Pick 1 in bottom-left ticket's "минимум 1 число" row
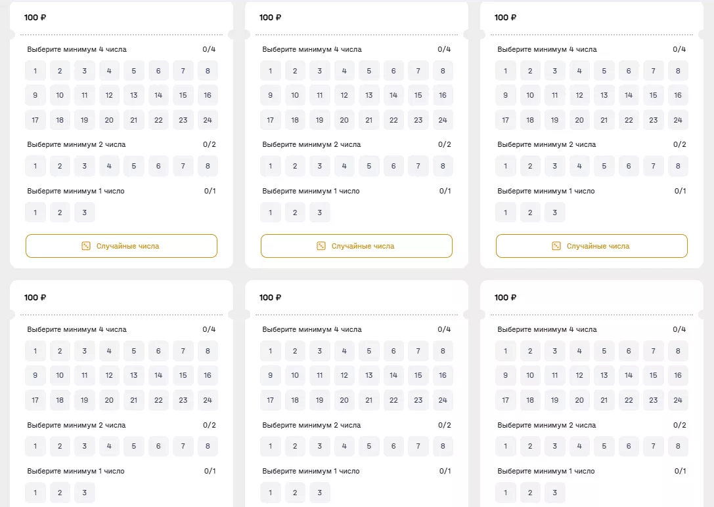Viewport: 714px width, 507px height. pyautogui.click(x=35, y=493)
